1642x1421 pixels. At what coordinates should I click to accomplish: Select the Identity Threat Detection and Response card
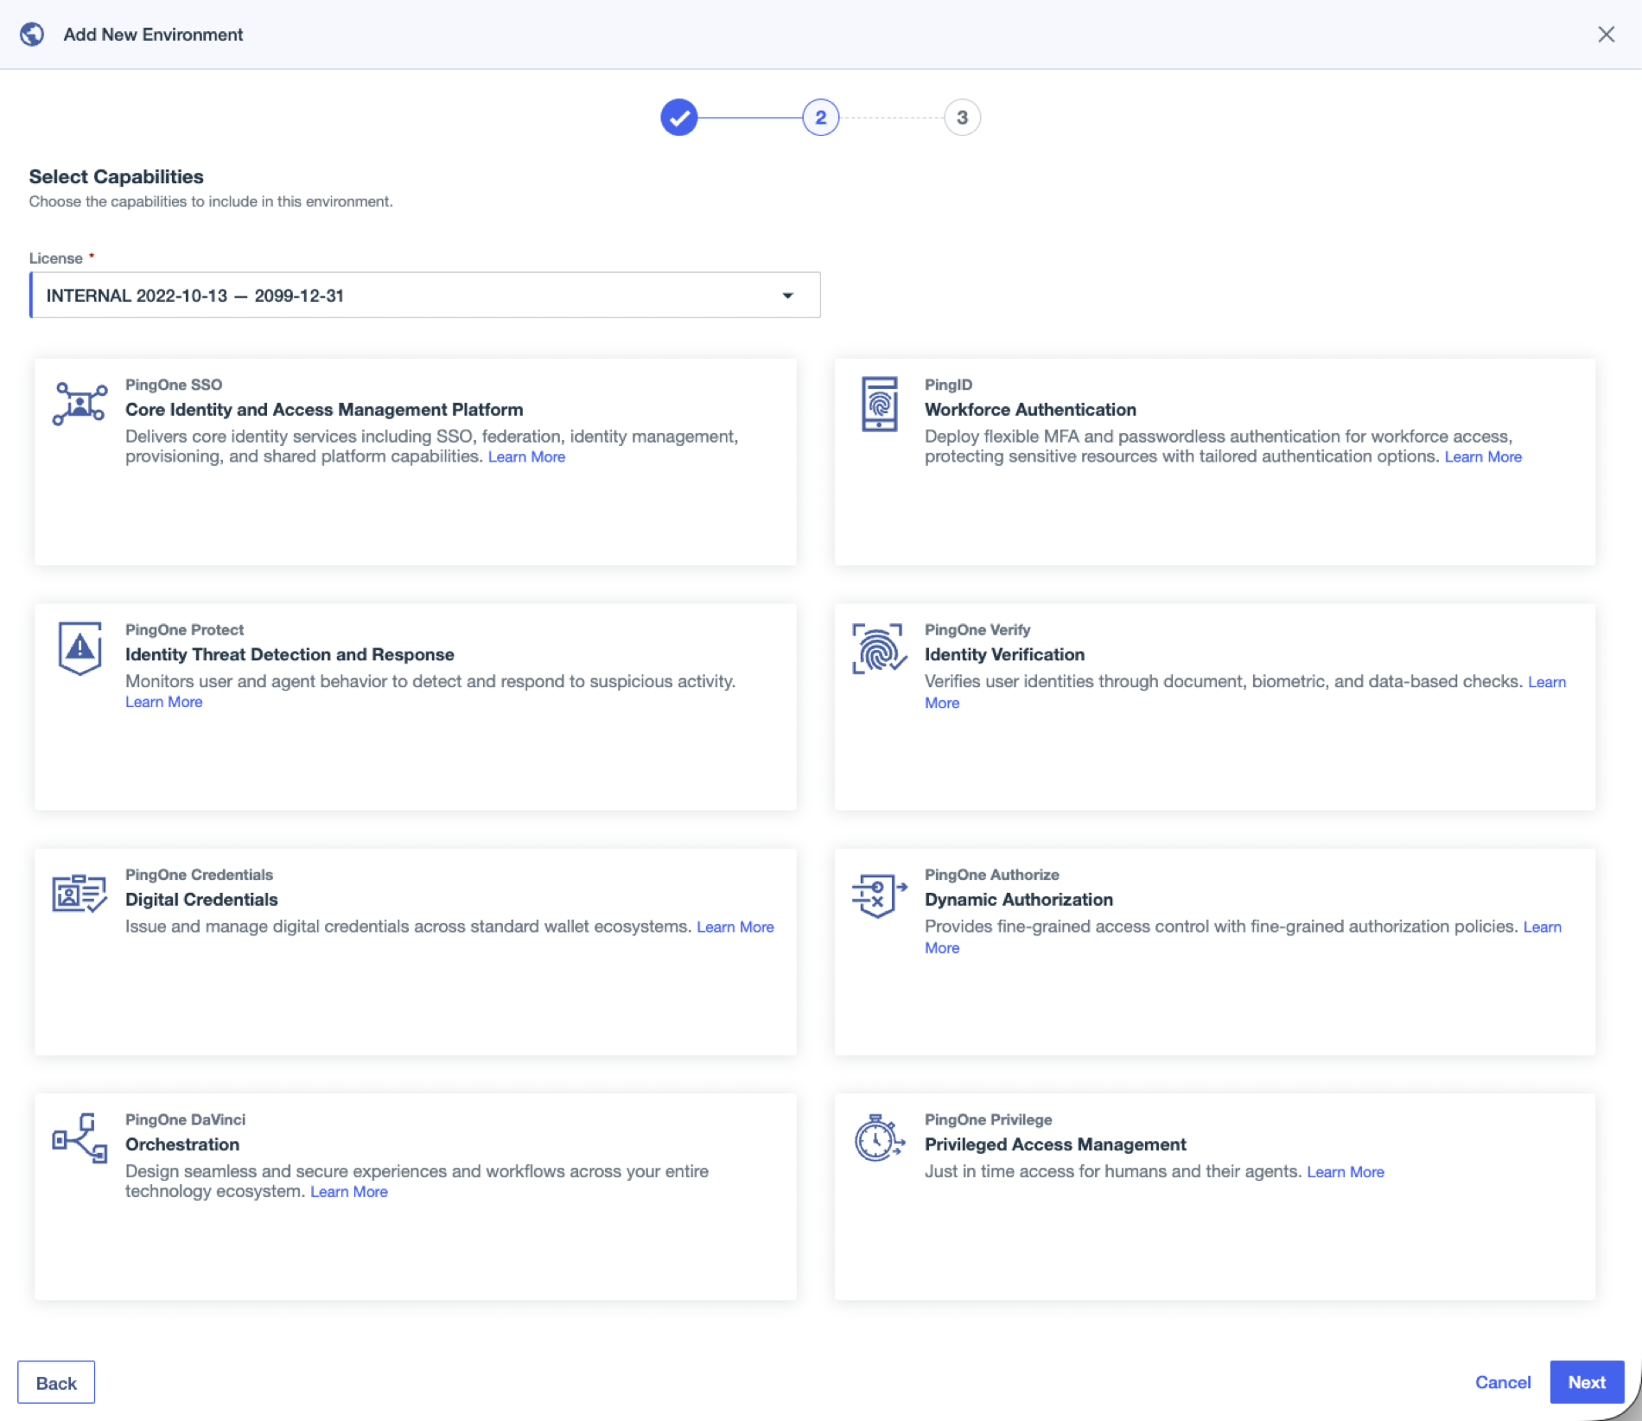(415, 706)
